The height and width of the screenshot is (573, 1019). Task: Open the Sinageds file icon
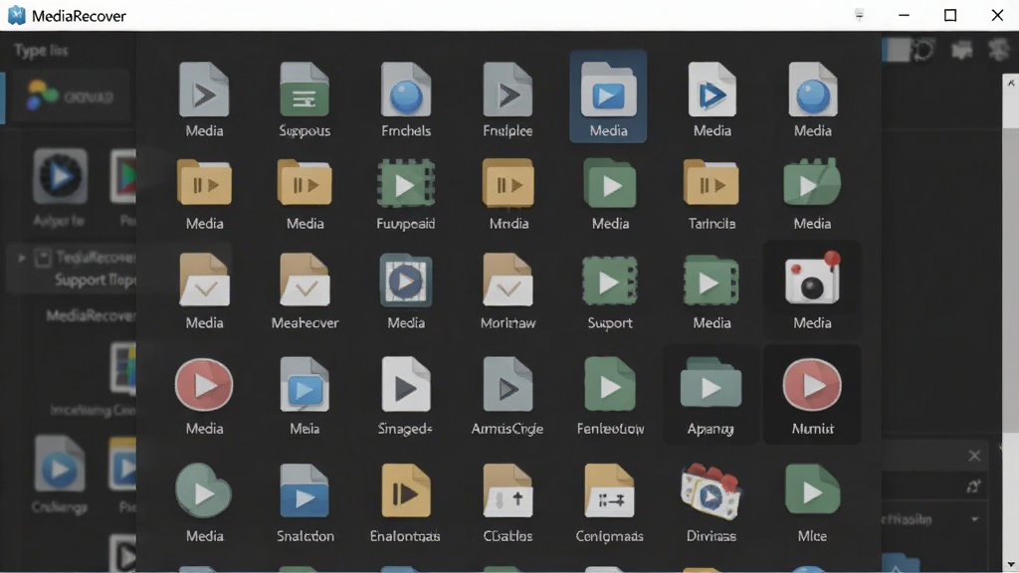(406, 384)
